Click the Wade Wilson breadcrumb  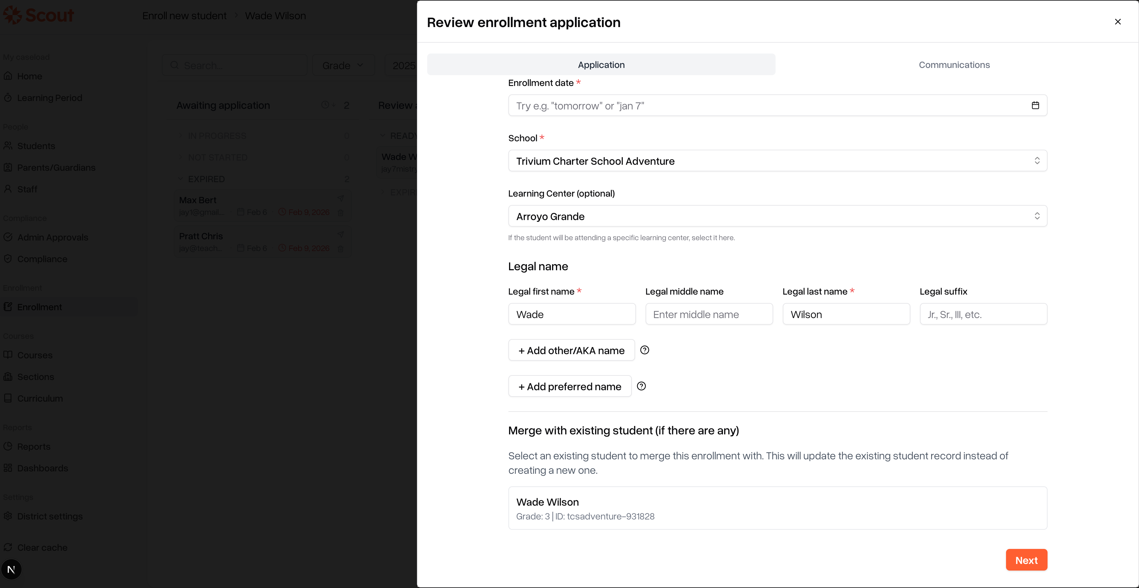(x=276, y=16)
